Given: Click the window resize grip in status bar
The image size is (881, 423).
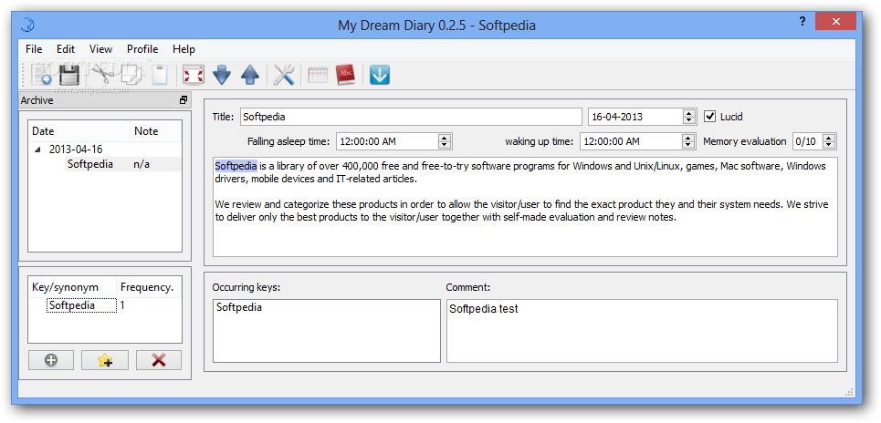Looking at the screenshot, I should (x=849, y=392).
